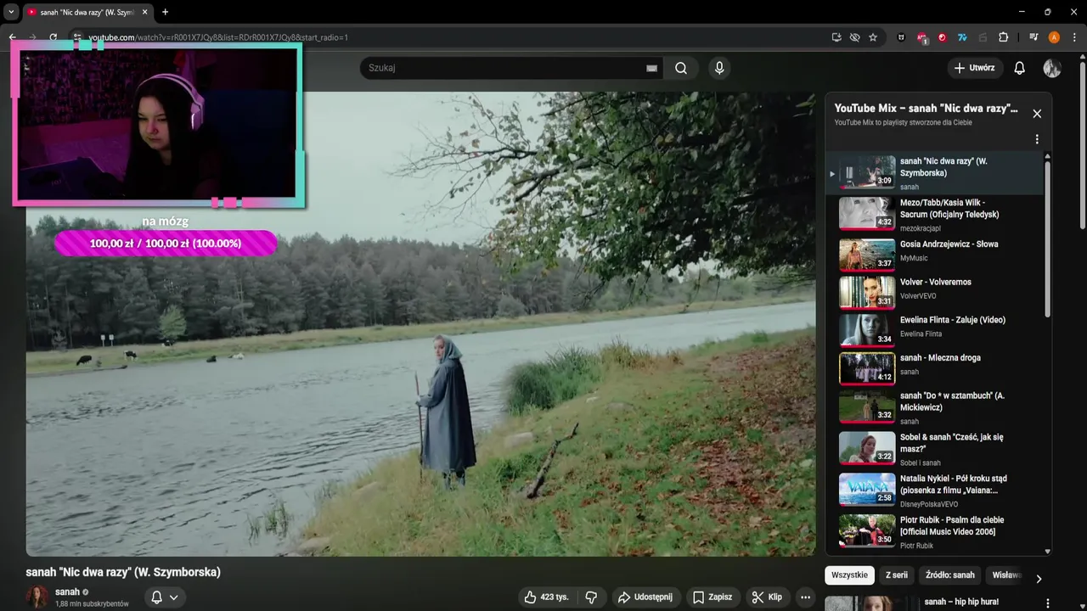
Task: Open YouTube notifications bell in header
Action: point(1019,68)
